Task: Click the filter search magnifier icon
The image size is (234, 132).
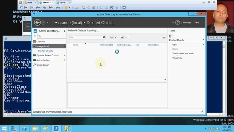Action: (104, 37)
